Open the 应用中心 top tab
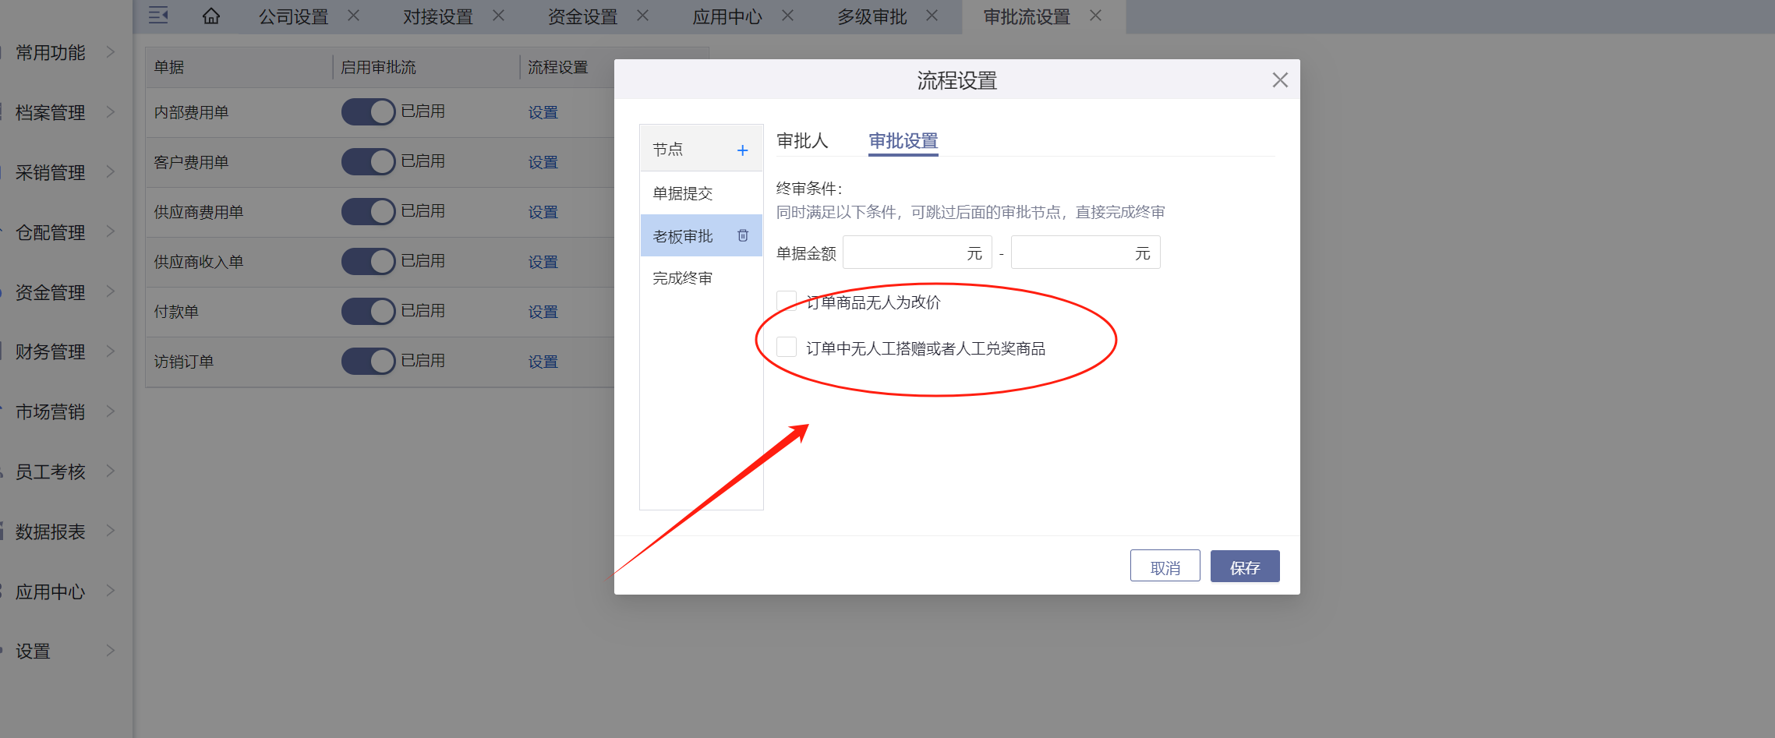Screen dimensions: 1775x738 point(727,16)
